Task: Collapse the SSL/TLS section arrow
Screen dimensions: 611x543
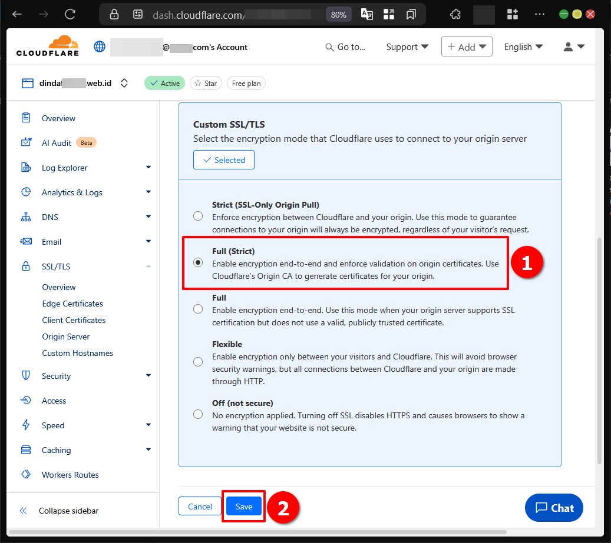Action: 148,266
